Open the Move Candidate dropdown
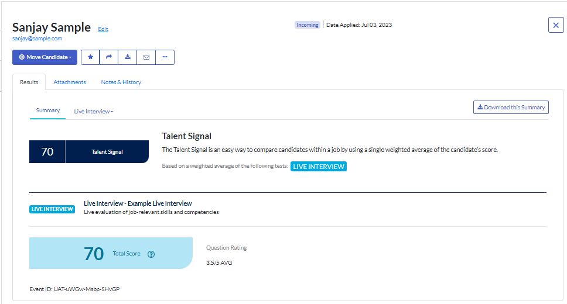This screenshot has width=567, height=304. coord(45,57)
